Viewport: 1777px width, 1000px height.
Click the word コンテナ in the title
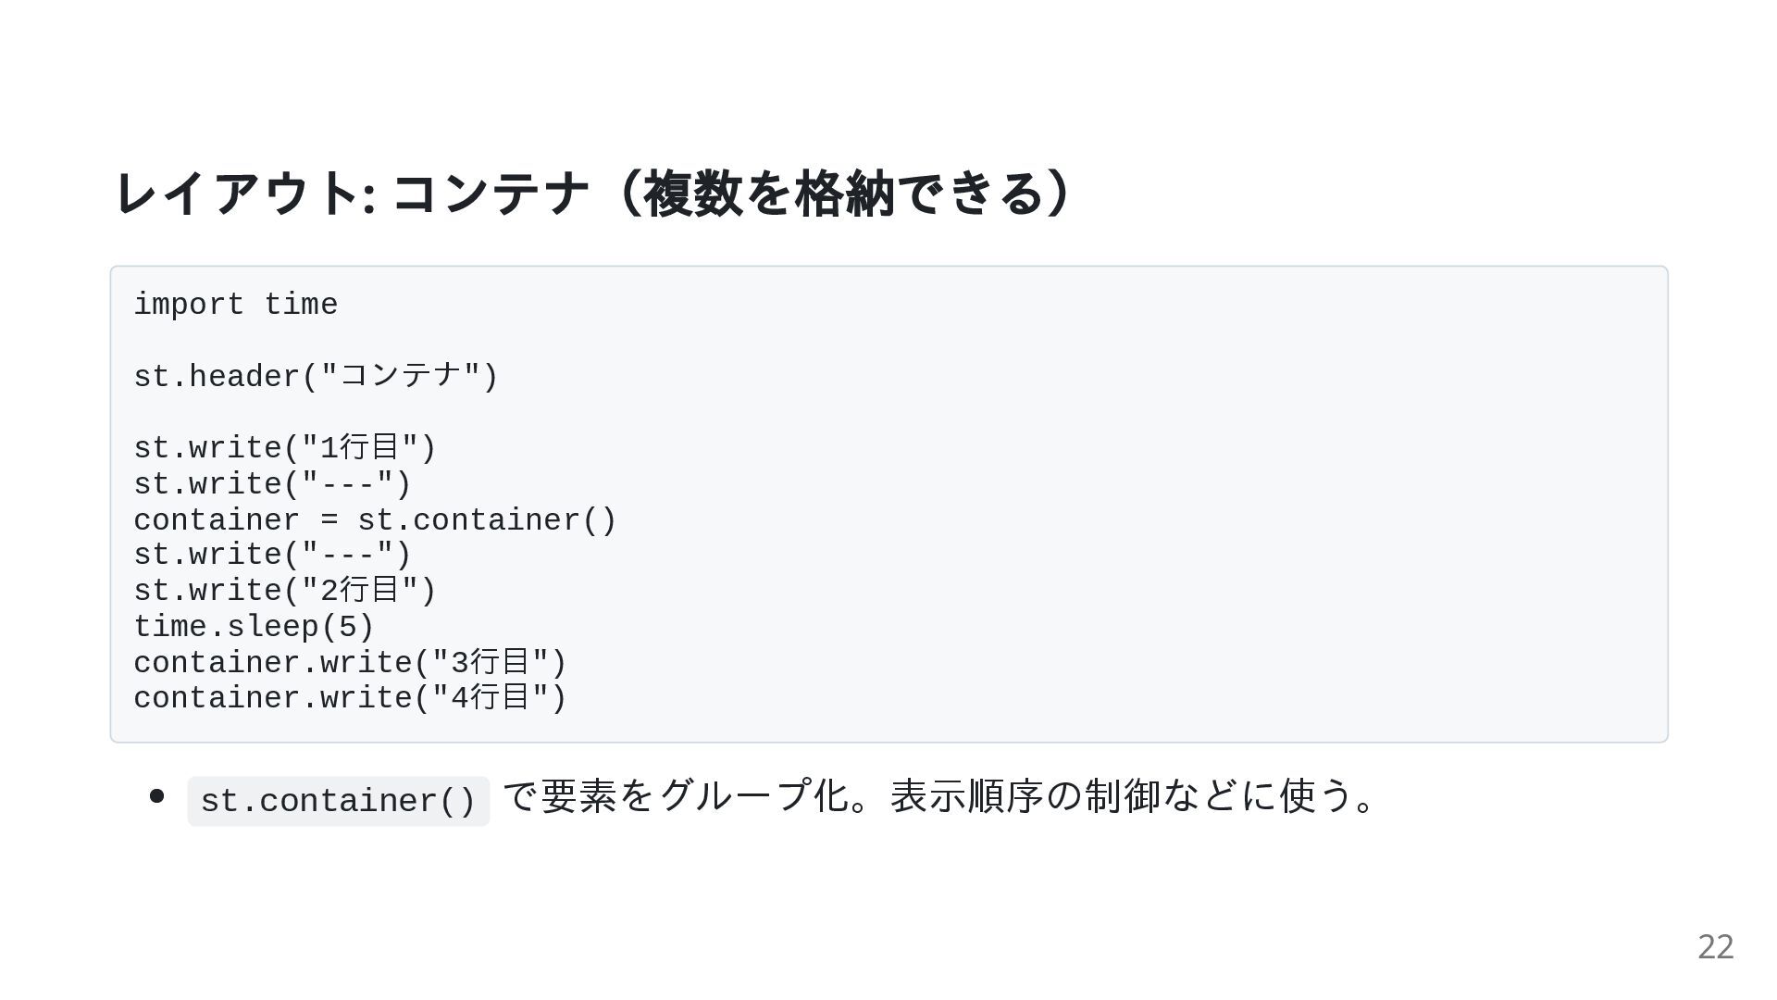[x=491, y=194]
